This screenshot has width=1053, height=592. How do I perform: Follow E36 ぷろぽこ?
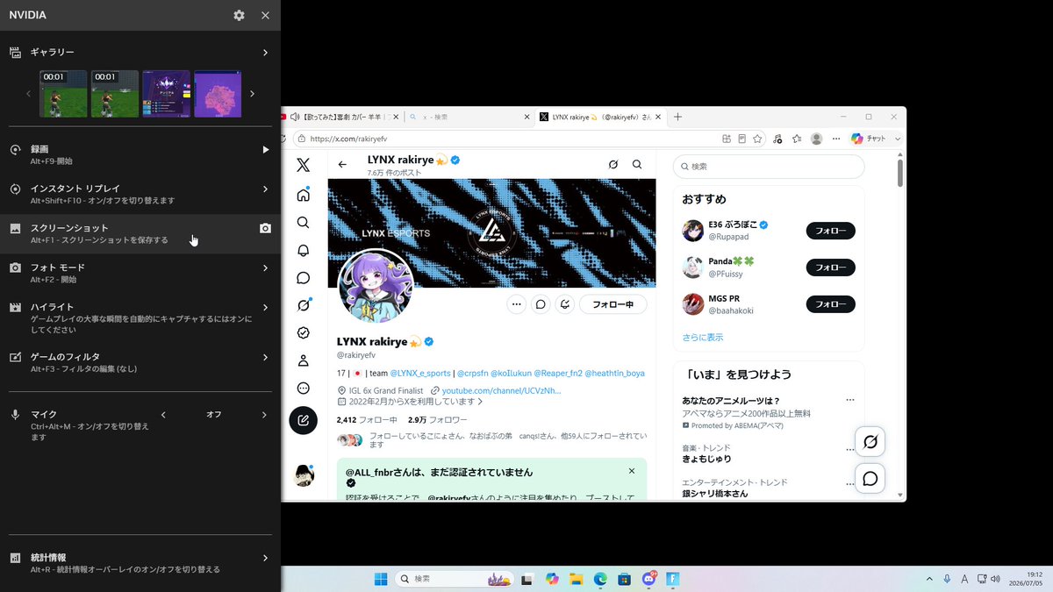click(830, 231)
